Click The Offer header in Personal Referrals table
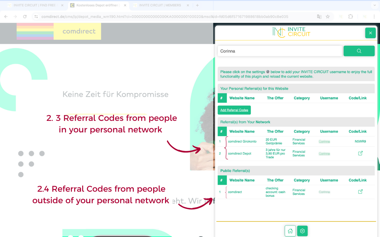 point(275,98)
